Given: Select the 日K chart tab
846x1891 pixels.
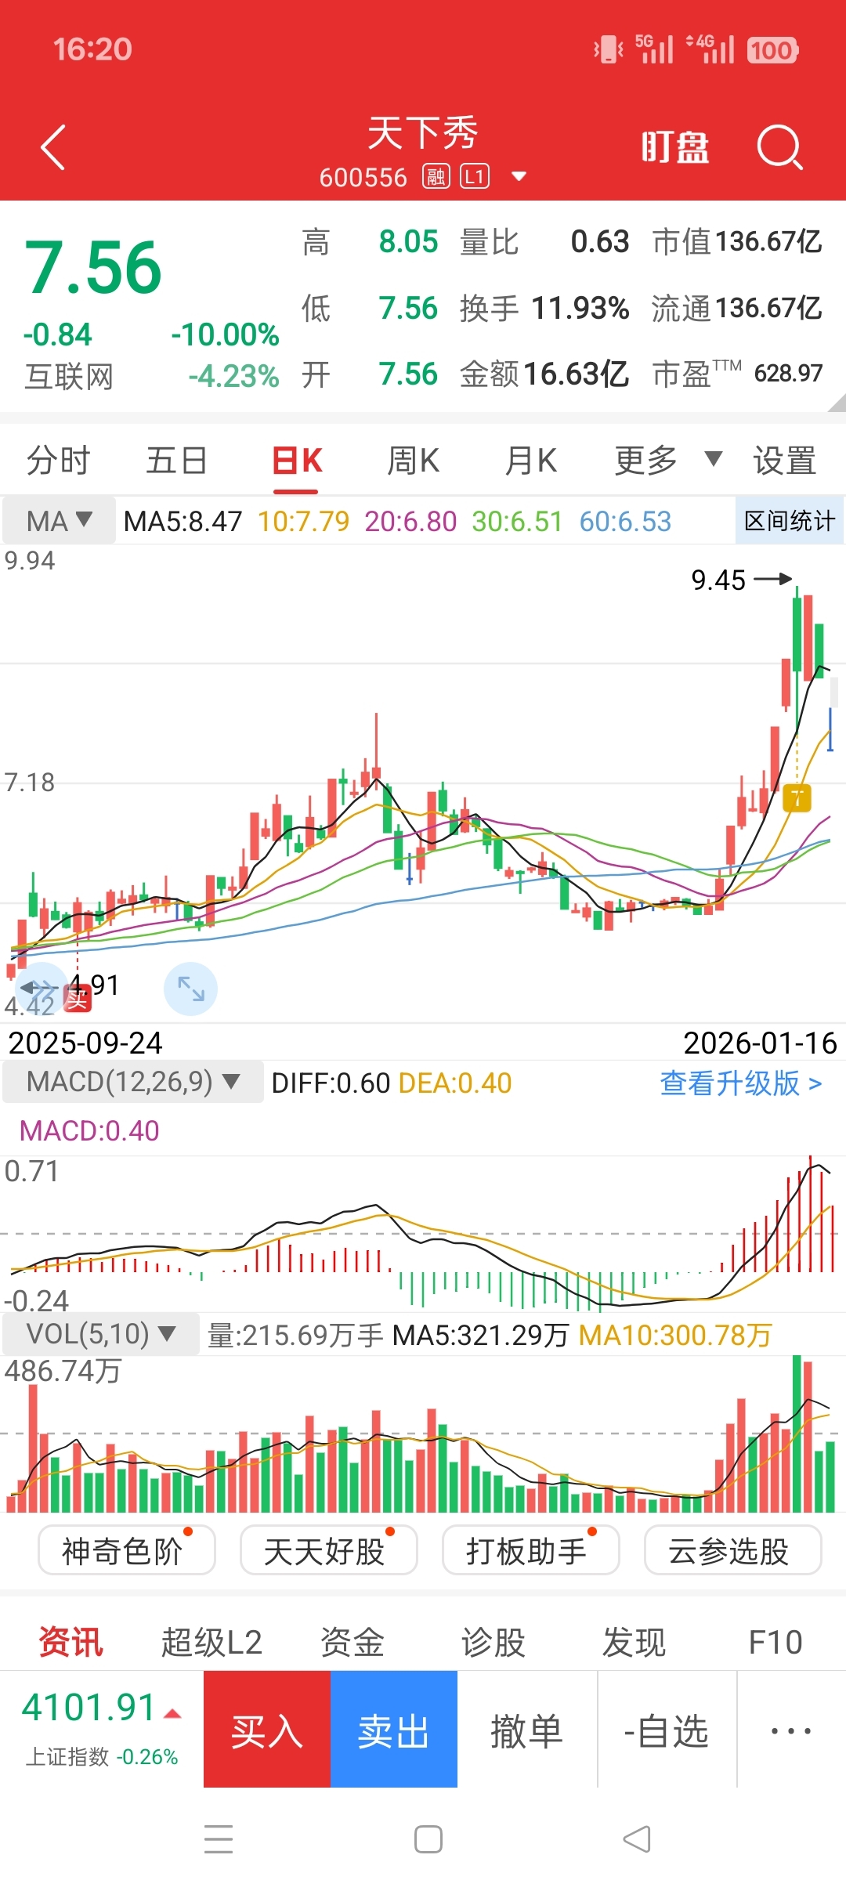Looking at the screenshot, I should [x=297, y=461].
